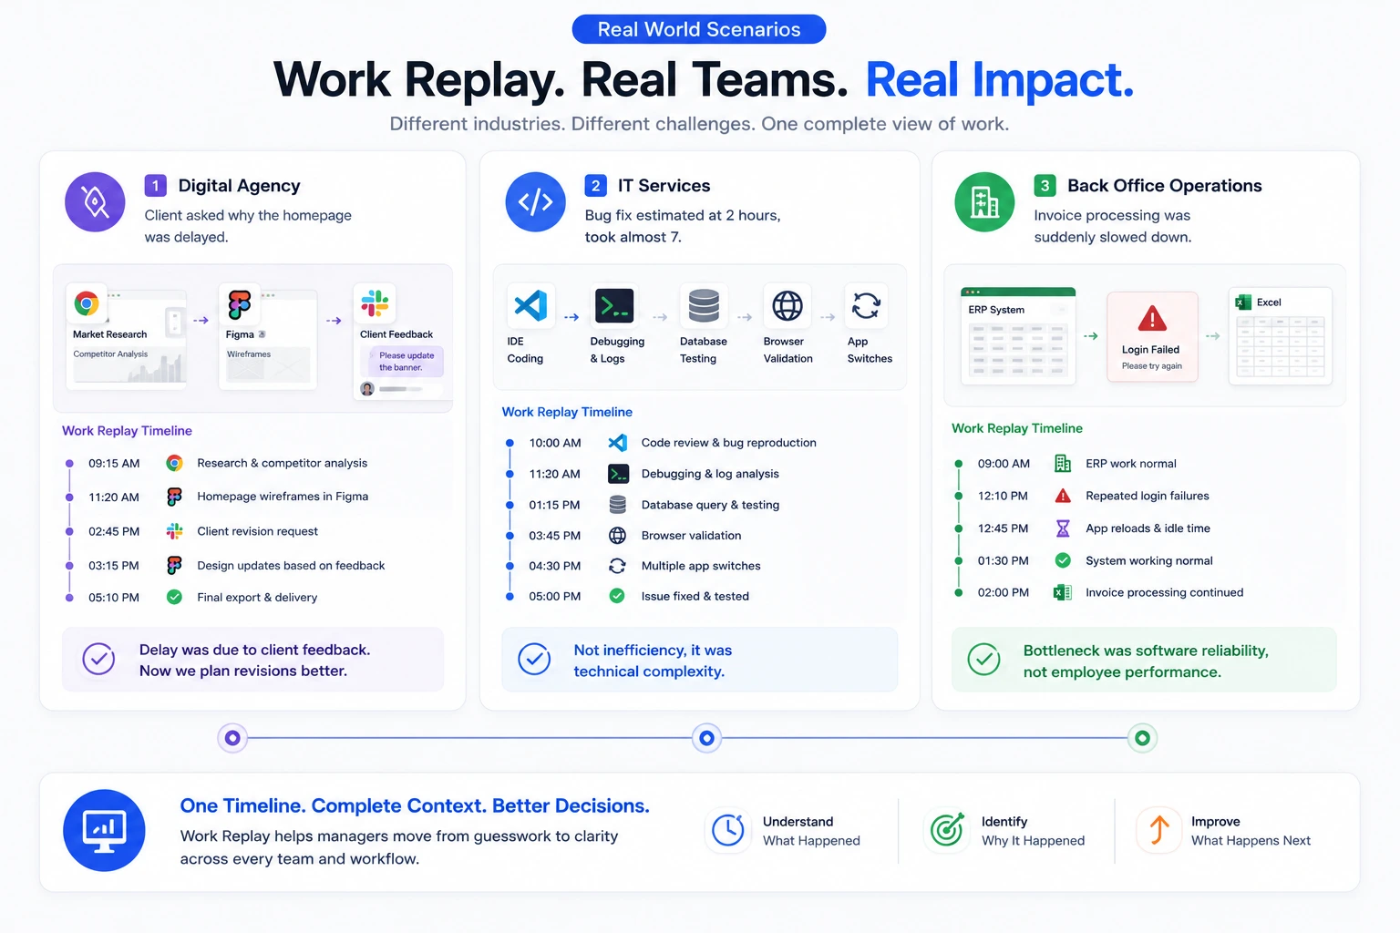Click the green stepper node under Back Office

(1142, 738)
